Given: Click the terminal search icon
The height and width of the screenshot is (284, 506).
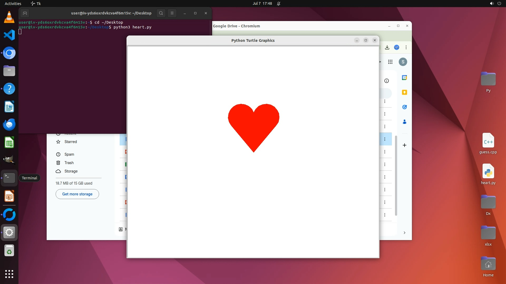Looking at the screenshot, I should 161,13.
